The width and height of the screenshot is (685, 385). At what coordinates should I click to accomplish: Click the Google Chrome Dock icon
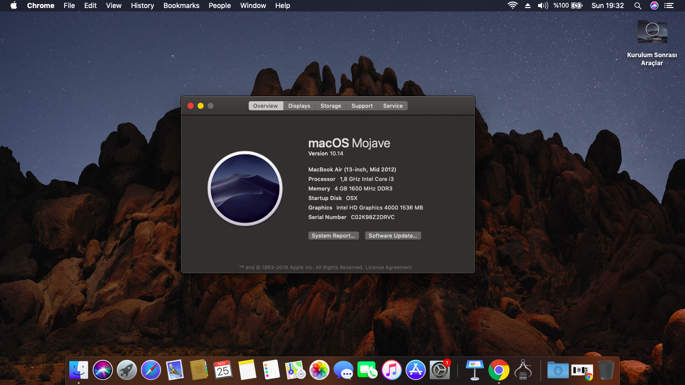point(498,370)
